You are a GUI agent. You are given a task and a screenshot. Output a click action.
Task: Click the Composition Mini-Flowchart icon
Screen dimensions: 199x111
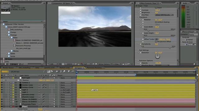click(x=44, y=72)
